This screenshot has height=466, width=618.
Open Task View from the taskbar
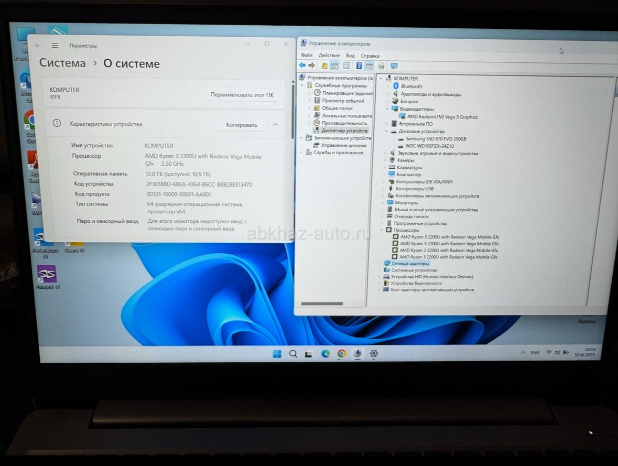coord(309,354)
